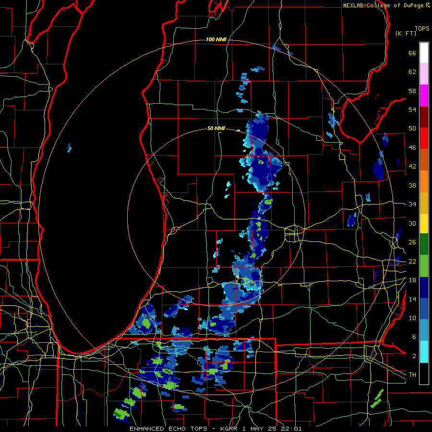Select the white swatch on the color bar
This screenshot has width=432, height=432.
(424, 53)
